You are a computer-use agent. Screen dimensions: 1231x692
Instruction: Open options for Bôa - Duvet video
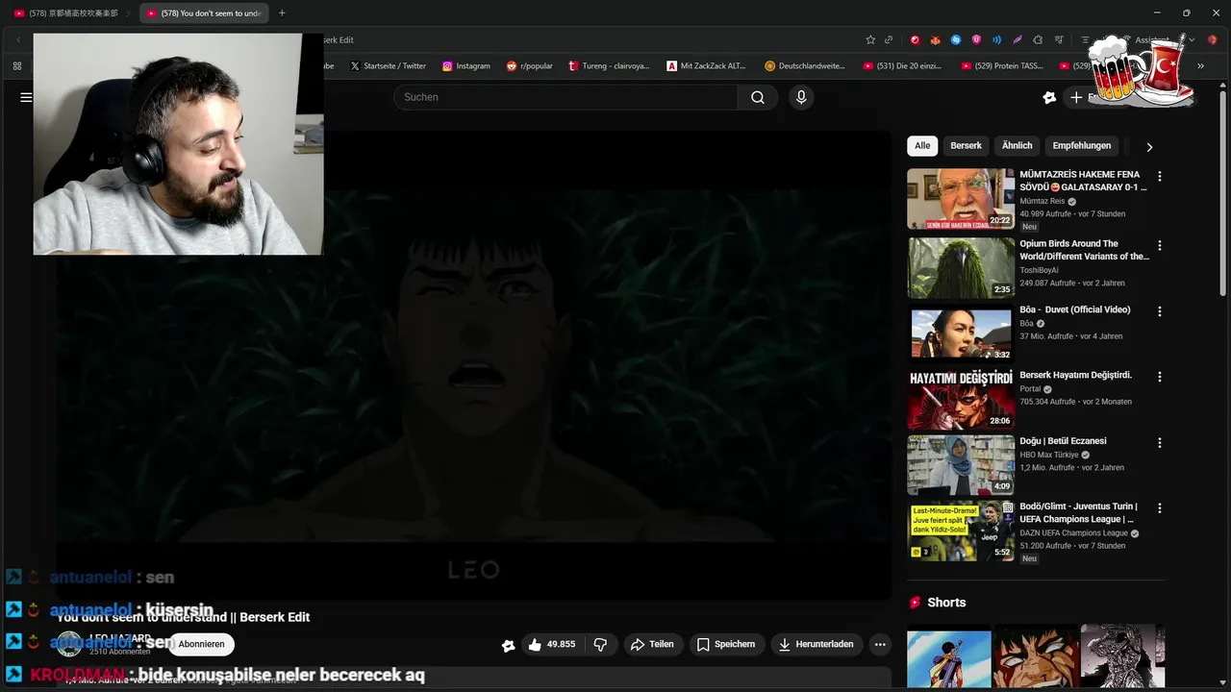pos(1159,311)
